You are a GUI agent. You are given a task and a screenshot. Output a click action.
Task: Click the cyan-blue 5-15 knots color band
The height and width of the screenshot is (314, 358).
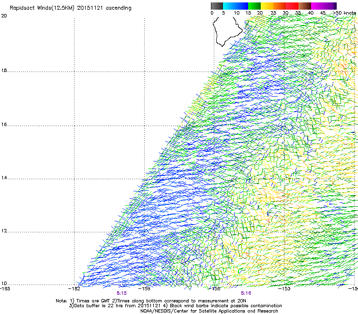236,6
